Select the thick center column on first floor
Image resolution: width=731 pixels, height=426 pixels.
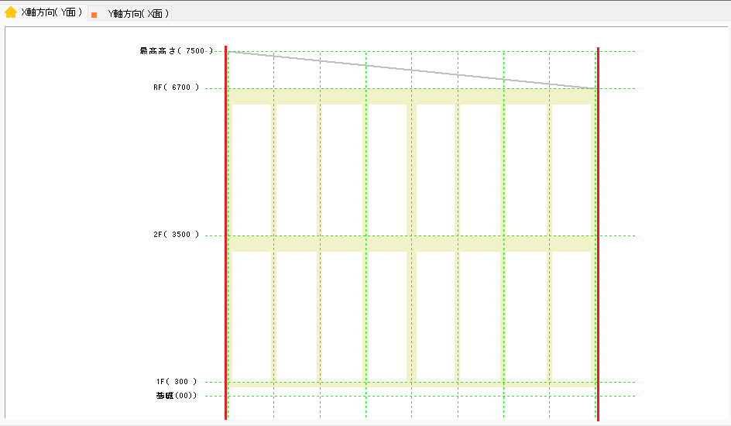pyautogui.click(x=412, y=316)
